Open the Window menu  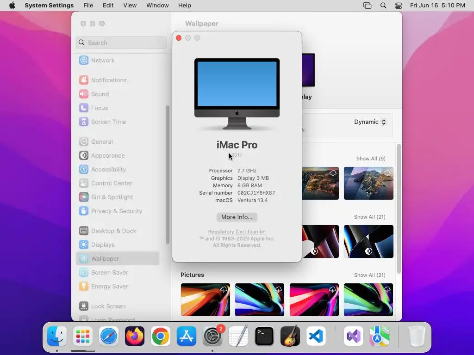[x=157, y=6]
